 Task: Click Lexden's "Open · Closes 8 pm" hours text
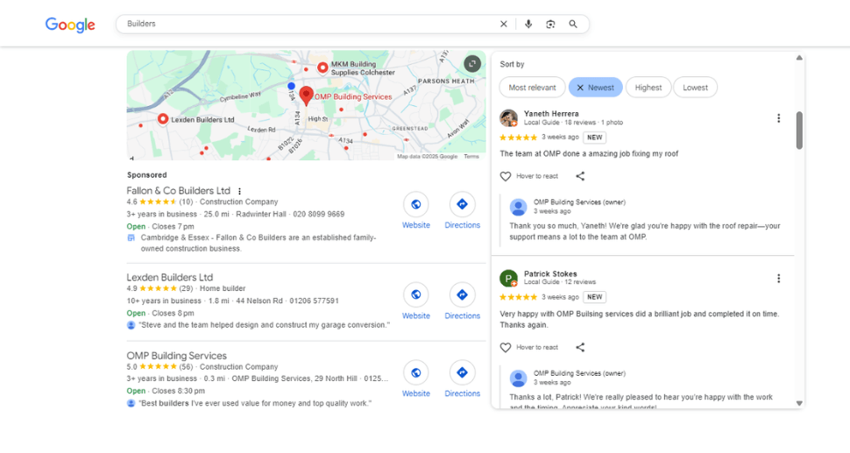(160, 313)
